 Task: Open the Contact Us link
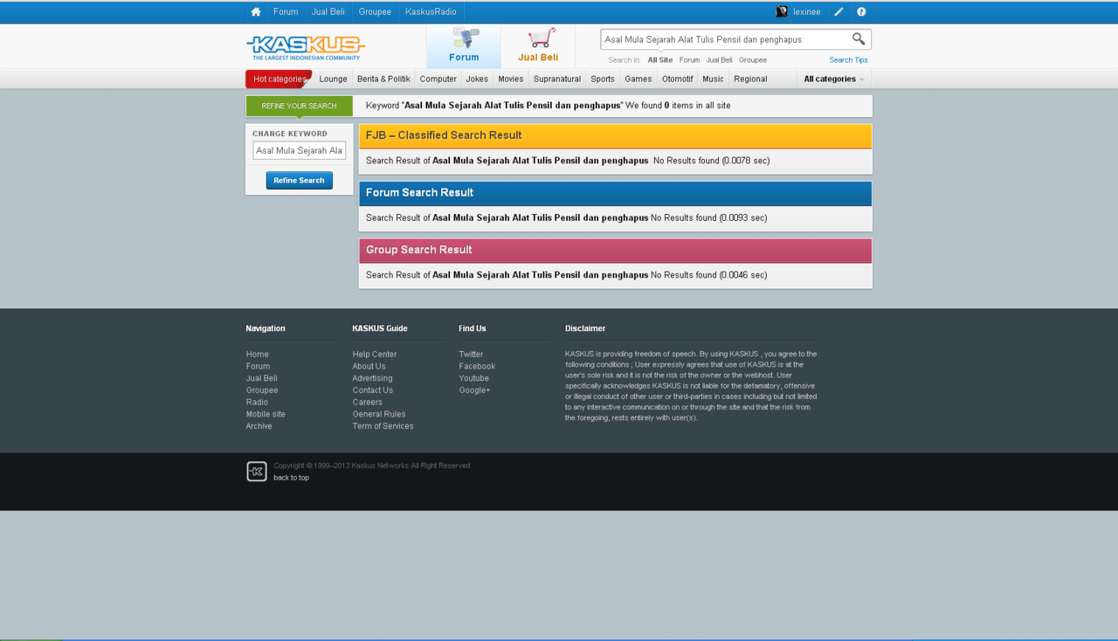click(373, 390)
